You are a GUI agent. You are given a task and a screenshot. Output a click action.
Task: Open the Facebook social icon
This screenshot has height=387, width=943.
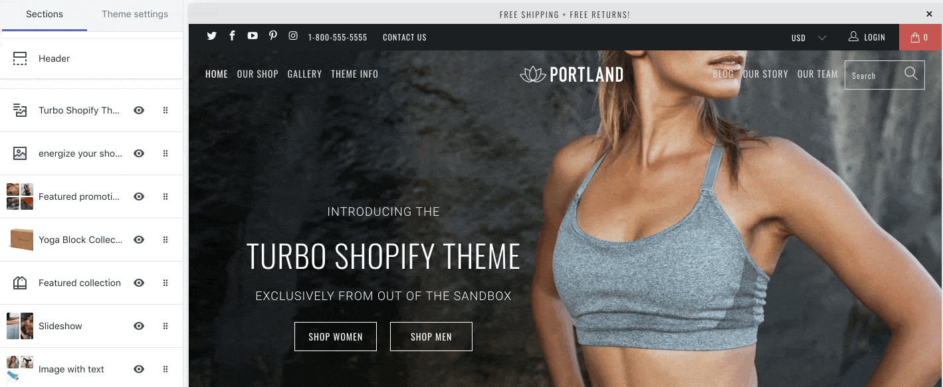pyautogui.click(x=232, y=36)
